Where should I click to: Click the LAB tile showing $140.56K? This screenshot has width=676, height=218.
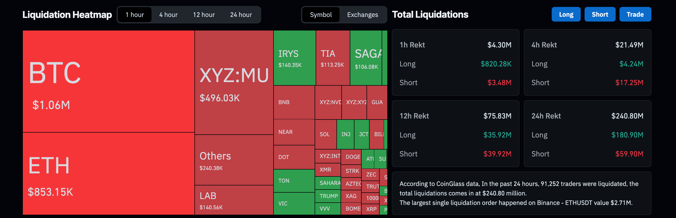(234, 200)
